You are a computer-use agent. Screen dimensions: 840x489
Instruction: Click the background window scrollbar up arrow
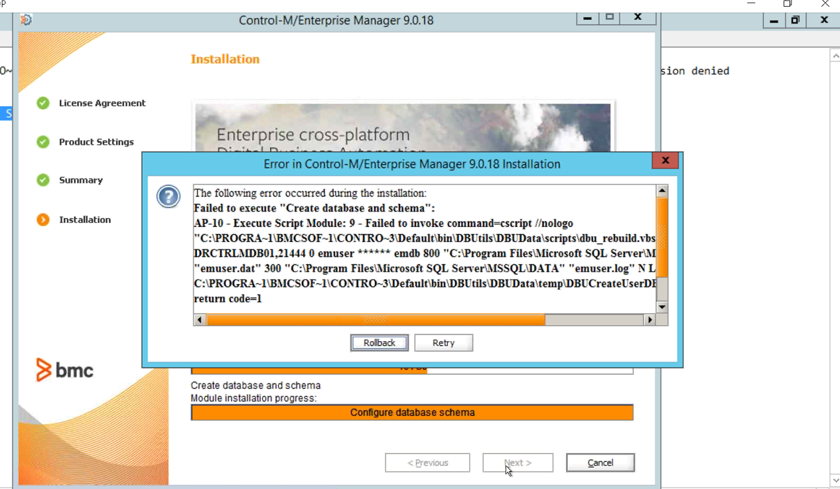(x=835, y=57)
